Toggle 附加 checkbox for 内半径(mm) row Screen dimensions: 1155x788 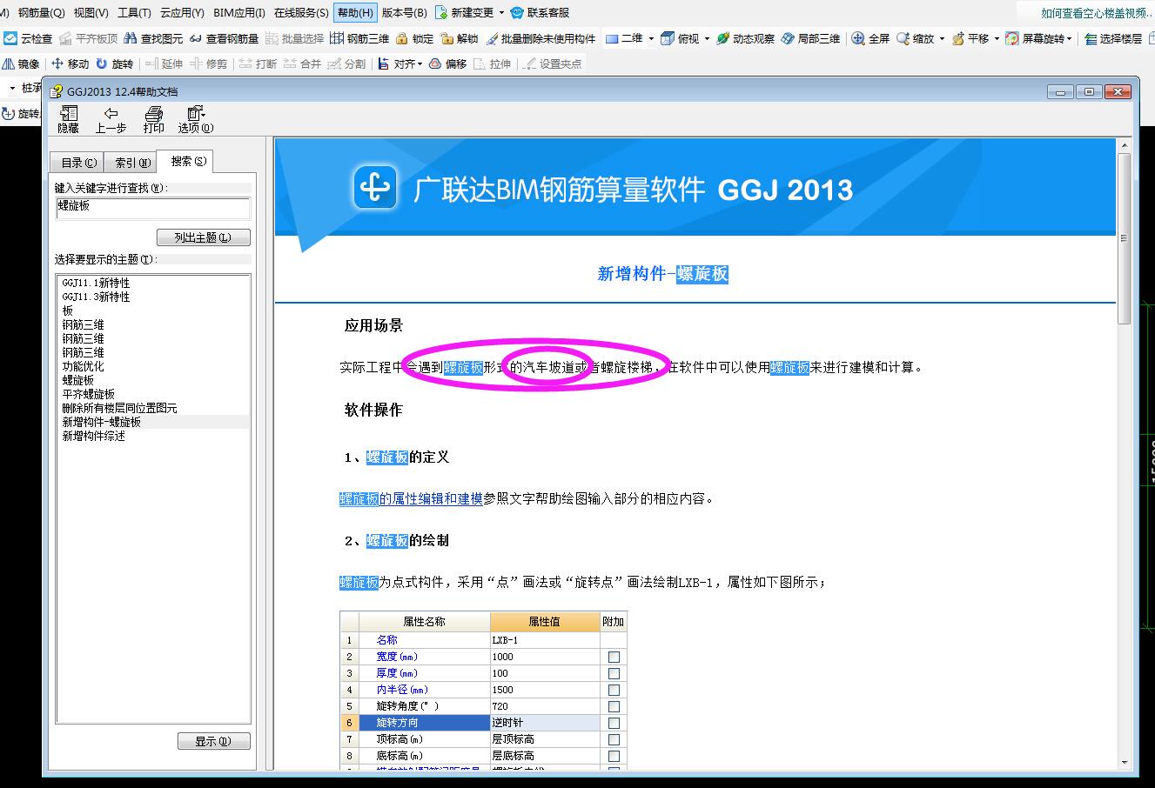tap(614, 690)
